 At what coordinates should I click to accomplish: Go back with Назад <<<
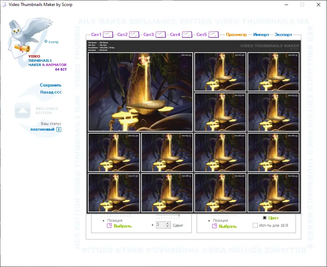click(x=51, y=92)
